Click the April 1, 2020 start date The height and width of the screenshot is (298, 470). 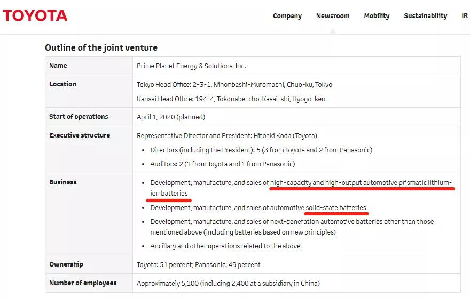171,117
